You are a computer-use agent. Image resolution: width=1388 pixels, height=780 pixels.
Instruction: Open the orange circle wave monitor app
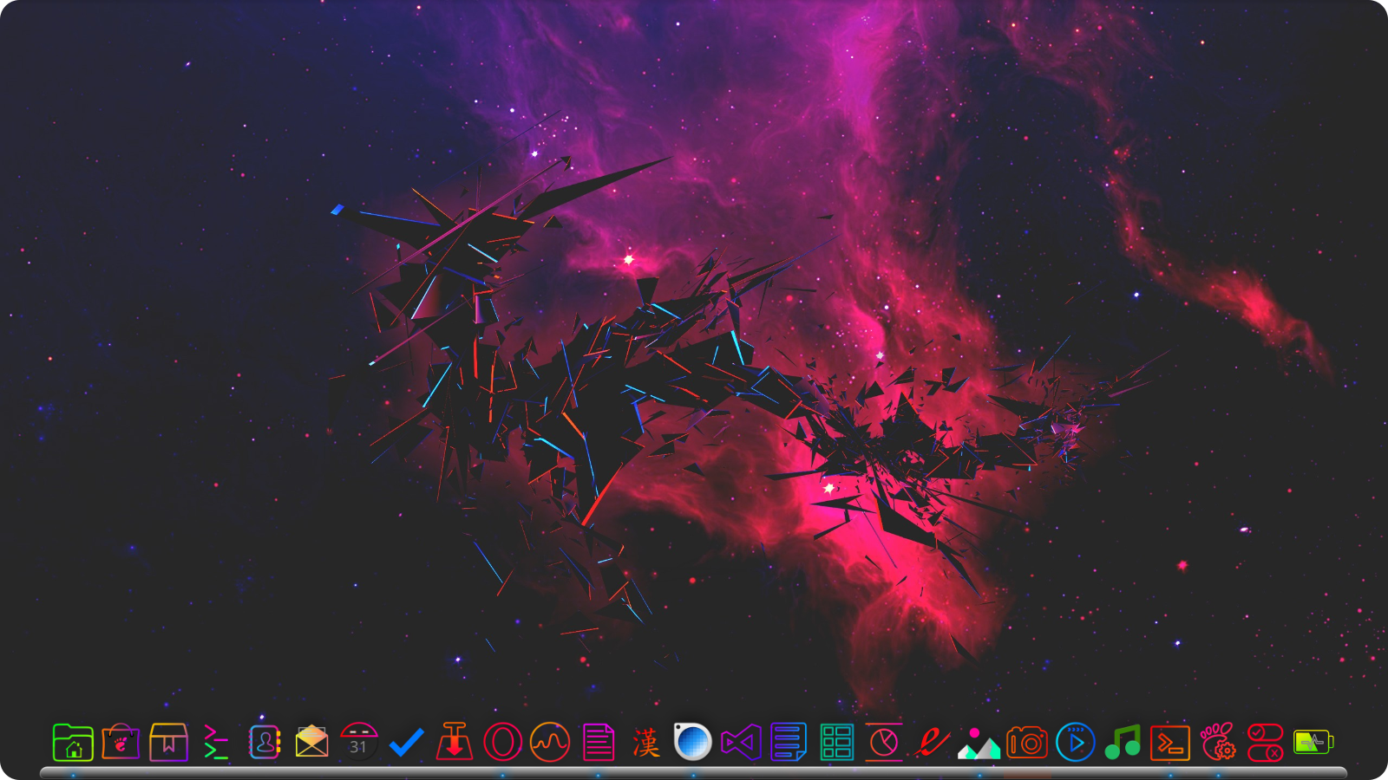click(x=550, y=743)
